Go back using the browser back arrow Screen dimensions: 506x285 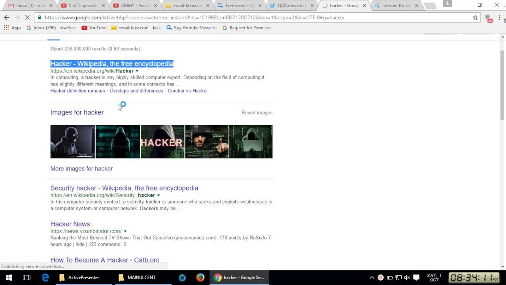click(x=6, y=17)
